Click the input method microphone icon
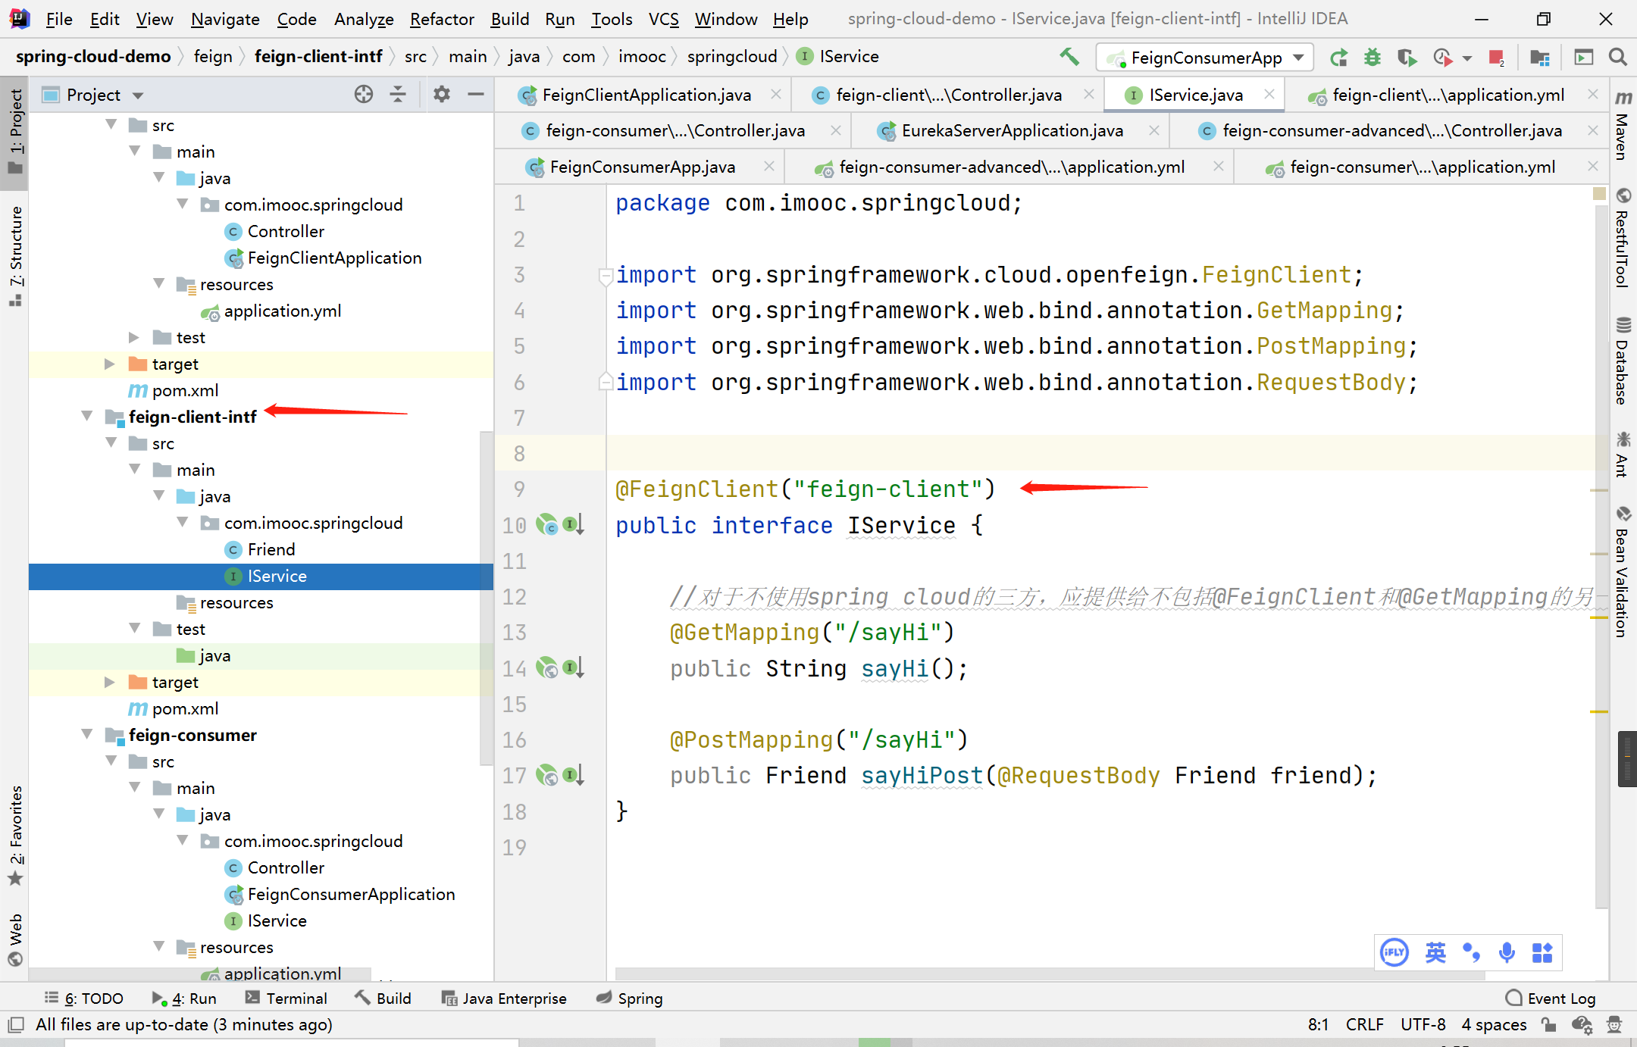The height and width of the screenshot is (1047, 1637). pos(1507,952)
